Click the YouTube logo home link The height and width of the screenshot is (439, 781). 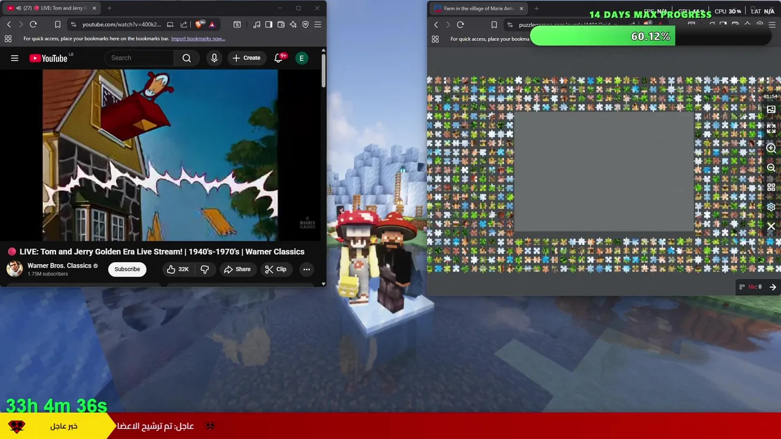[x=48, y=58]
